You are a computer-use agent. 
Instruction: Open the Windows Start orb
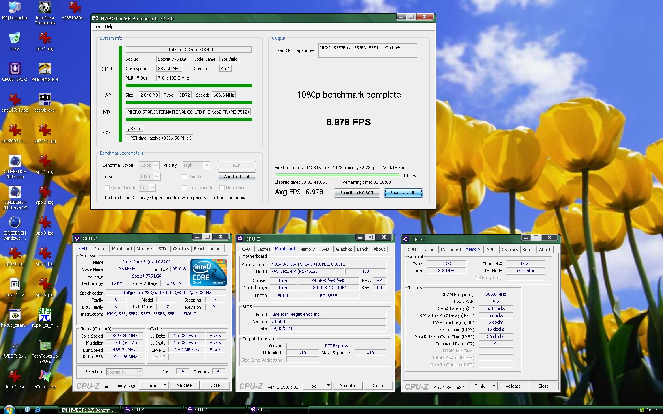9,410
